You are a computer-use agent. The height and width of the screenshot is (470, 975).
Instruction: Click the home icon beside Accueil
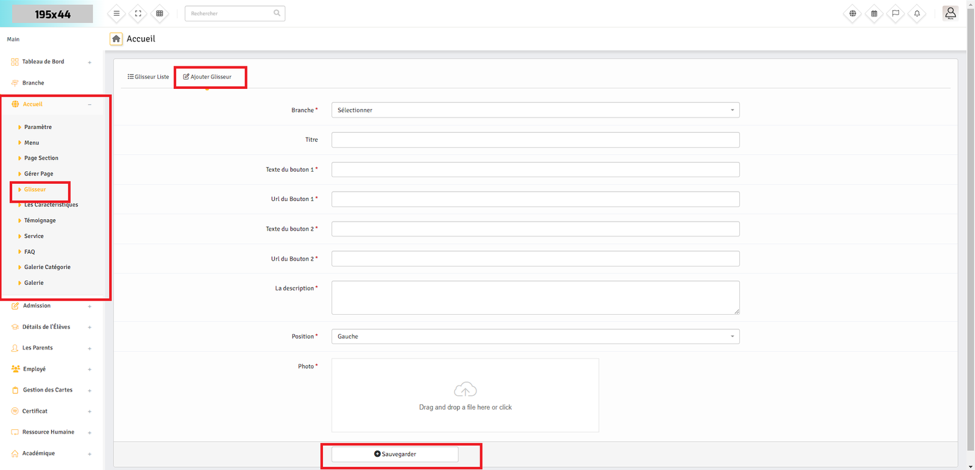116,39
